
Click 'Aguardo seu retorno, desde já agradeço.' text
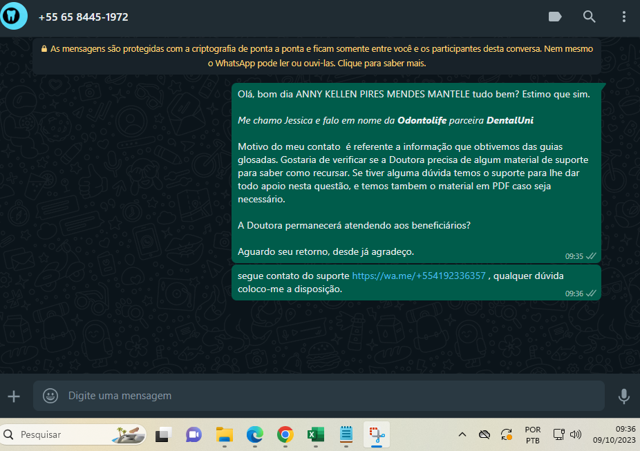326,251
